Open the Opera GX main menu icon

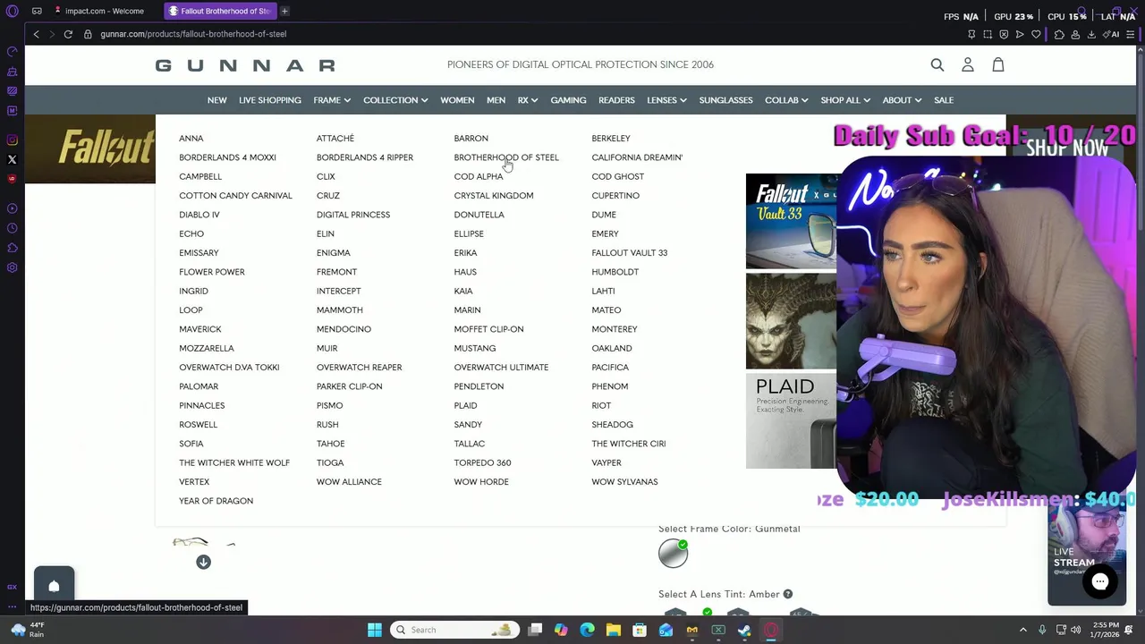click(12, 11)
